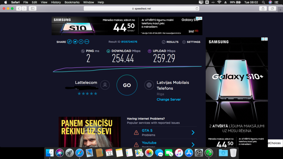
Task: Click the server globe icon
Action: pos(149,85)
